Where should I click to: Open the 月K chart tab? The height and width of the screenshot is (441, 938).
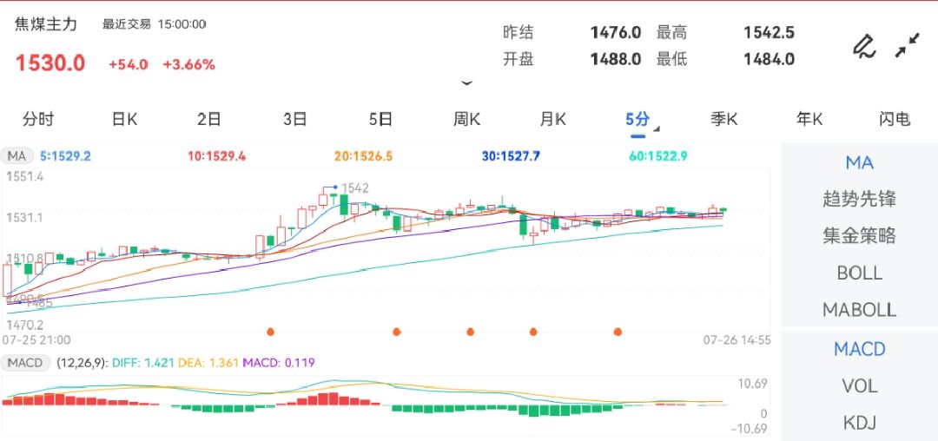pos(552,119)
